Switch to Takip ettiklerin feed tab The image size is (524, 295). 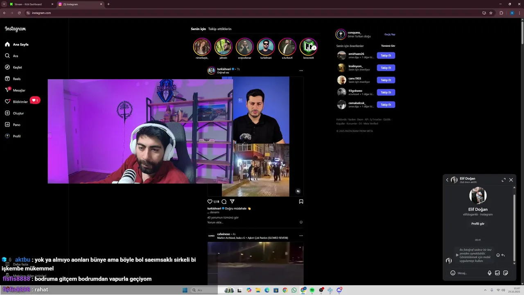(x=220, y=29)
